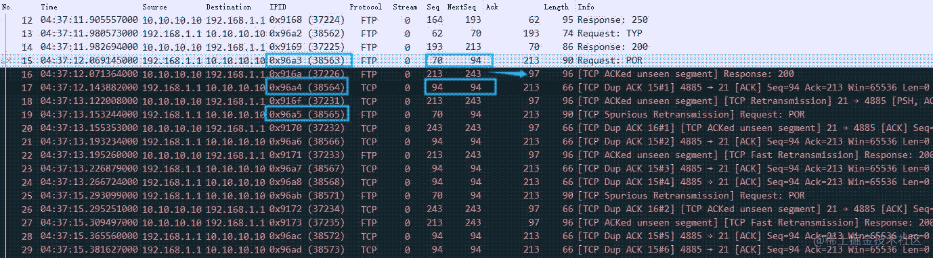Image resolution: width=933 pixels, height=258 pixels.
Task: Select packet 16 TCP ACKed unseen segment
Action: tap(466, 74)
